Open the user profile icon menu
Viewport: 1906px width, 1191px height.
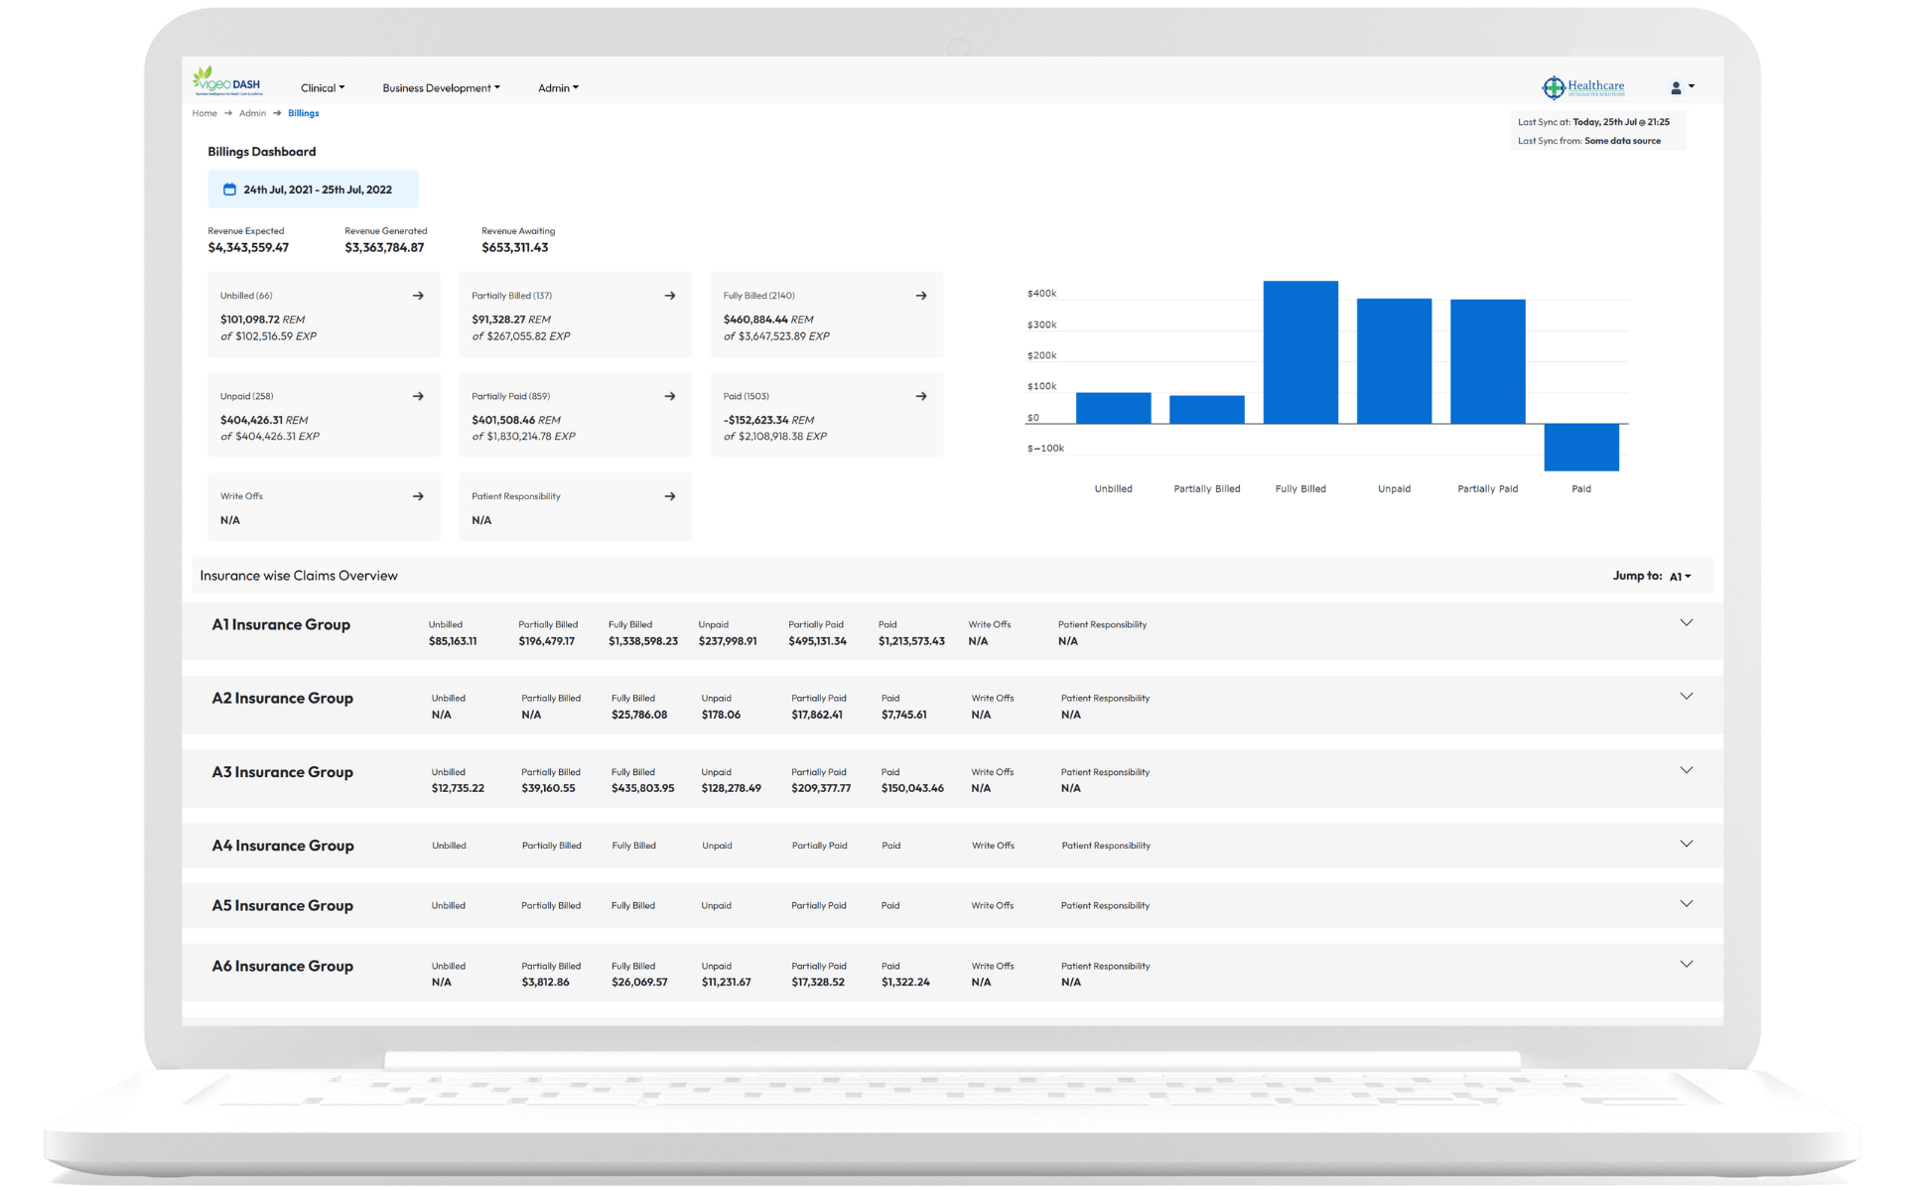point(1683,87)
